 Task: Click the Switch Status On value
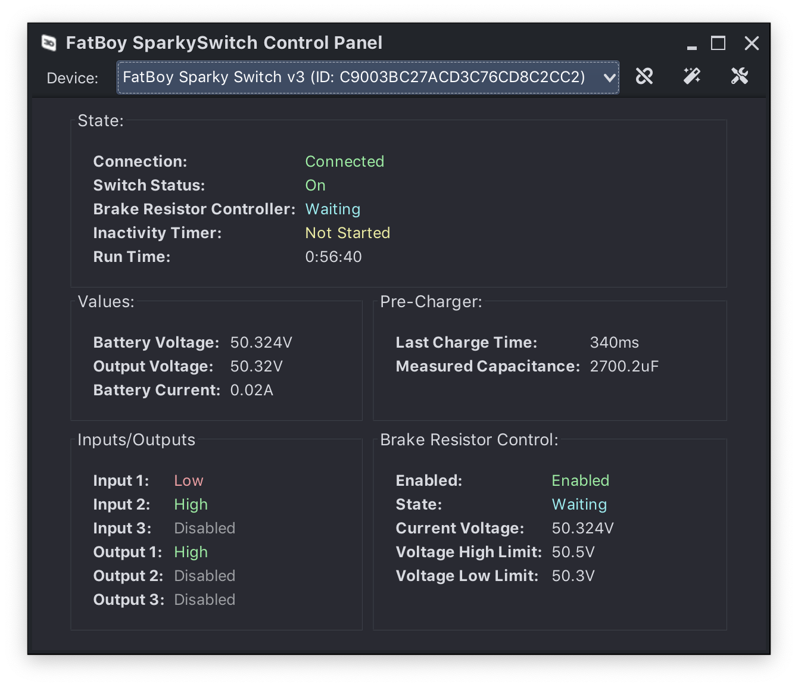[315, 185]
